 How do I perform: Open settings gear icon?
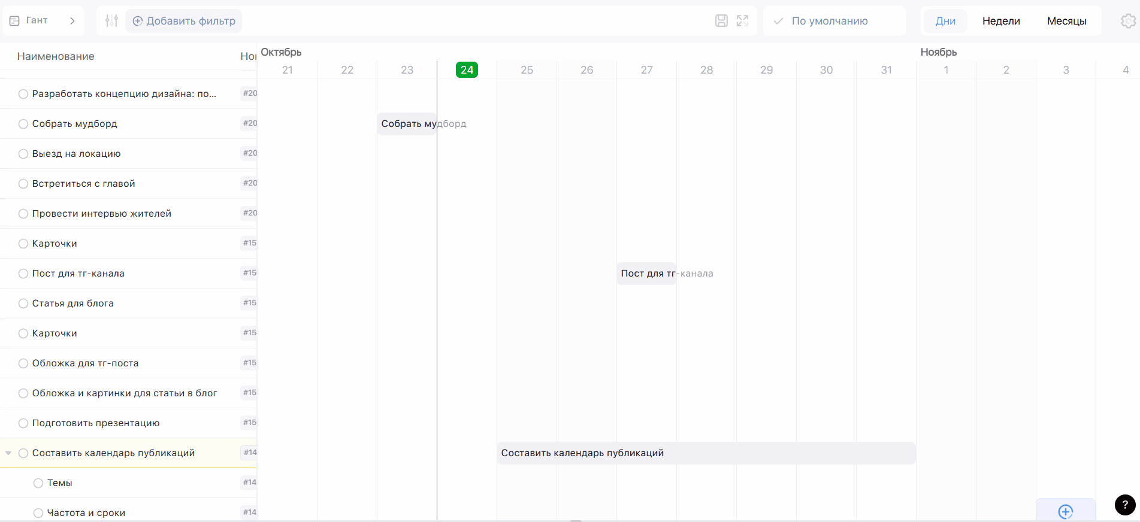pos(1128,21)
